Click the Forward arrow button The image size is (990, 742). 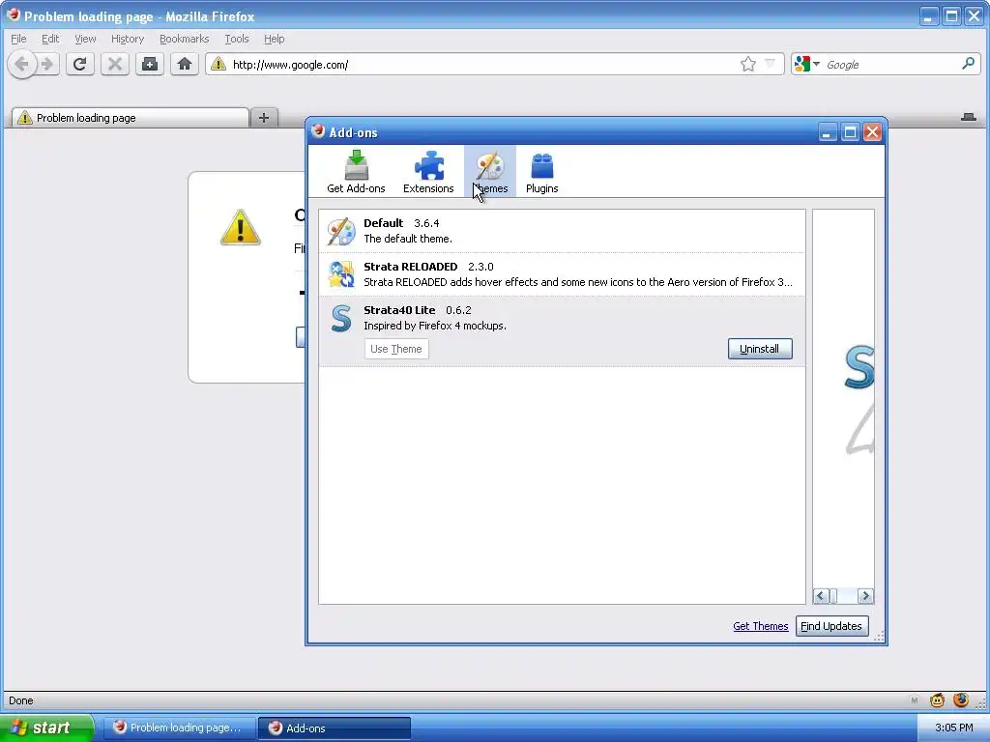pyautogui.click(x=47, y=64)
